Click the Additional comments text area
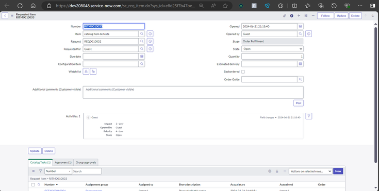379x191 pixels. click(193, 92)
